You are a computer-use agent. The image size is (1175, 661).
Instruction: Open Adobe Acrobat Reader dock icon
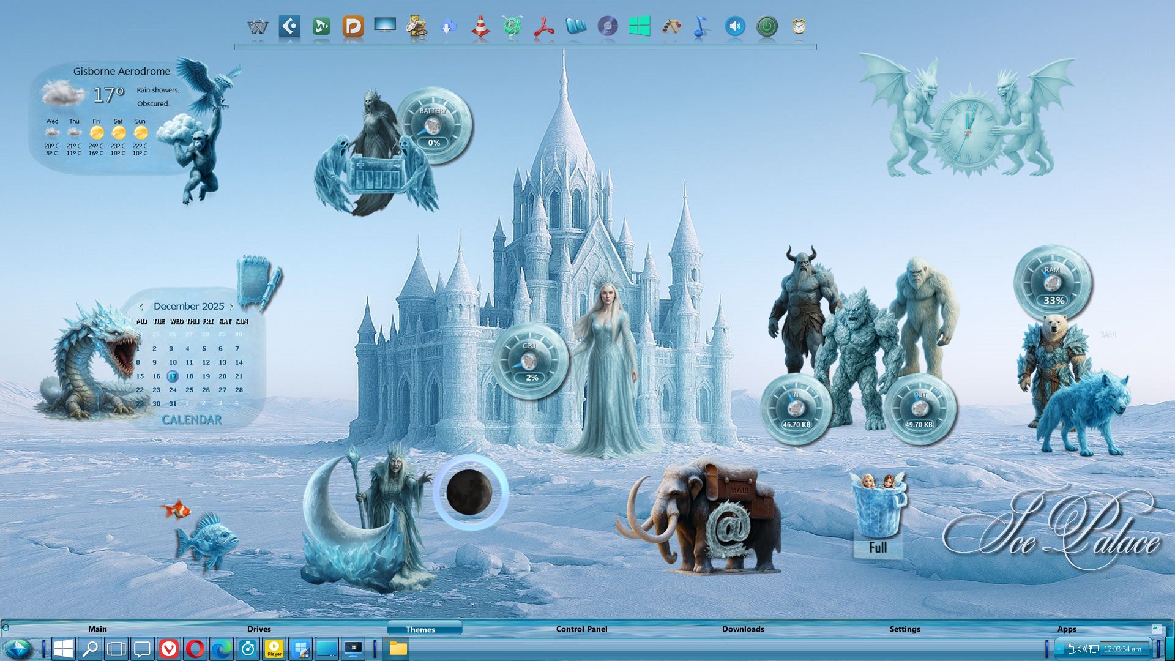[x=543, y=27]
